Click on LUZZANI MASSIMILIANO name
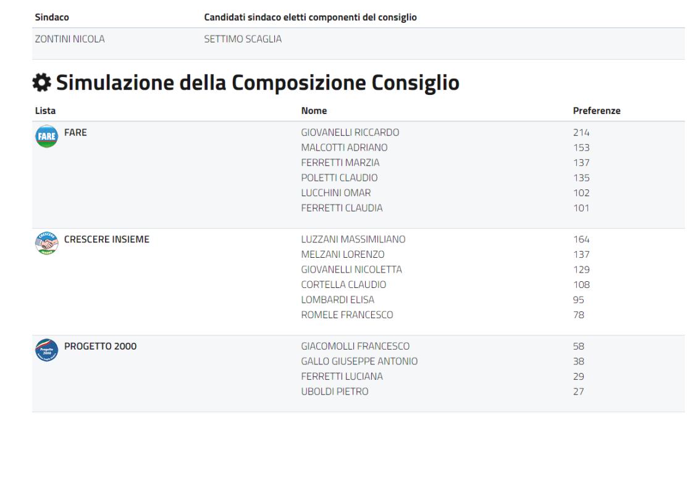The image size is (693, 489). 353,239
